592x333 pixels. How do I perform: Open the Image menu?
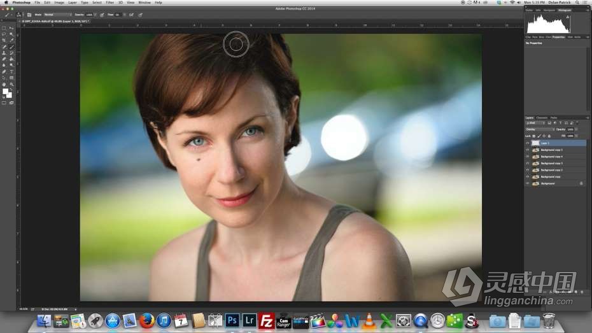59,3
